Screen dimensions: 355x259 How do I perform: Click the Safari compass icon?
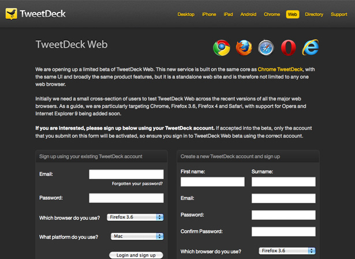pos(266,48)
